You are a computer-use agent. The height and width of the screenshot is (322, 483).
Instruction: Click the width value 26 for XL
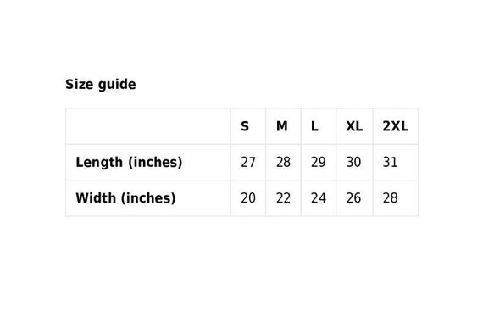pyautogui.click(x=353, y=198)
